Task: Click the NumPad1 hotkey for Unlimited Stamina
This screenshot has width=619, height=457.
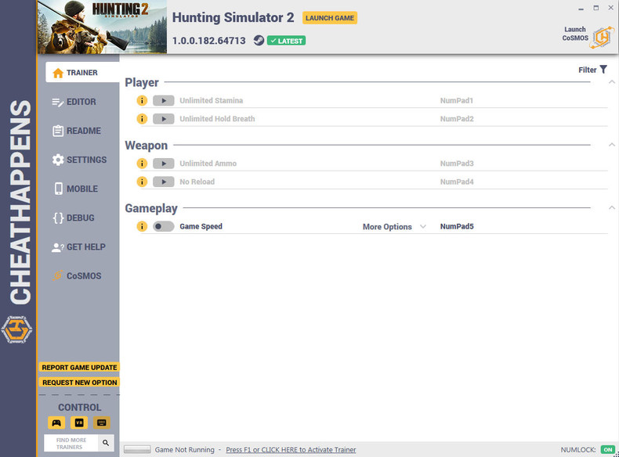Action: (457, 100)
